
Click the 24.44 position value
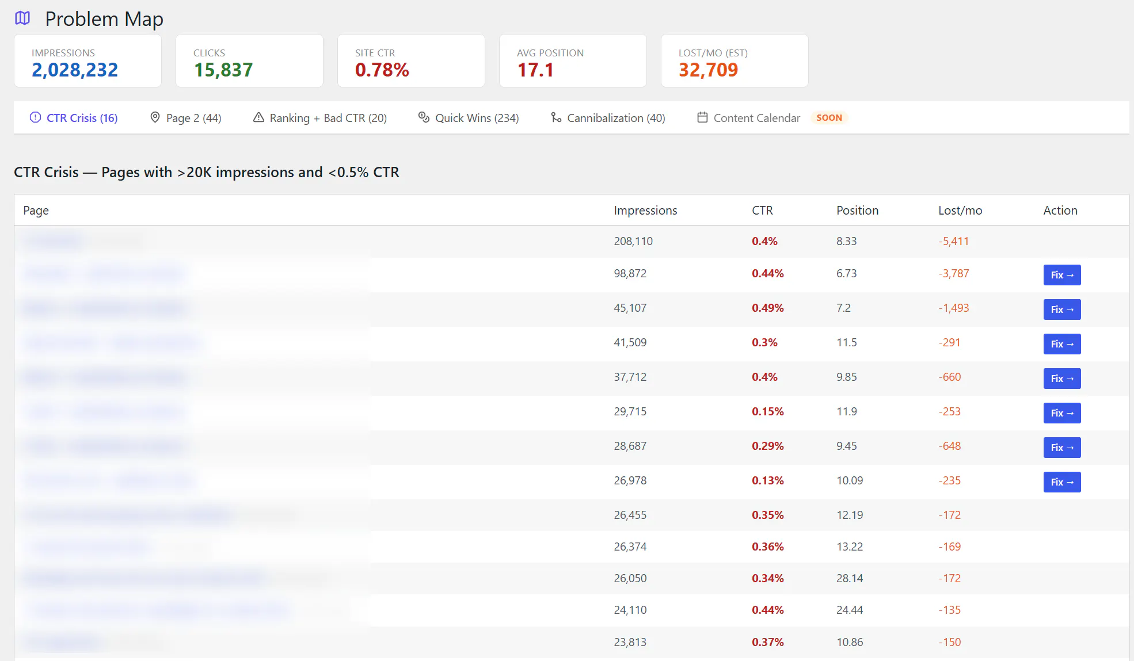pos(850,610)
